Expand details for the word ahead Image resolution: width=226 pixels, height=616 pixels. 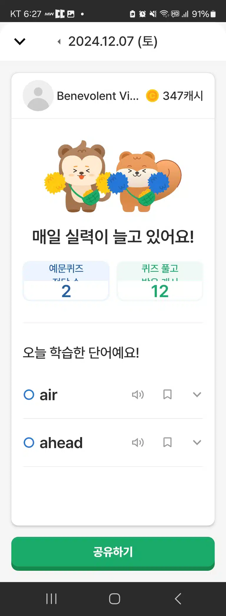(197, 442)
